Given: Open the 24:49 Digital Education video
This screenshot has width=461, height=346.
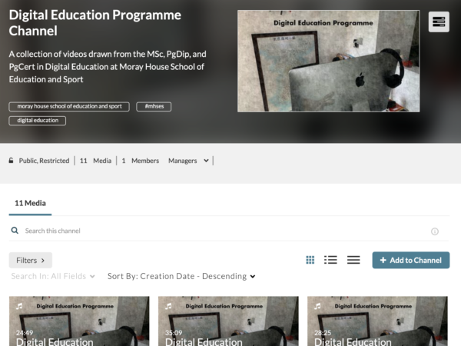Looking at the screenshot, I should pyautogui.click(x=79, y=321).
